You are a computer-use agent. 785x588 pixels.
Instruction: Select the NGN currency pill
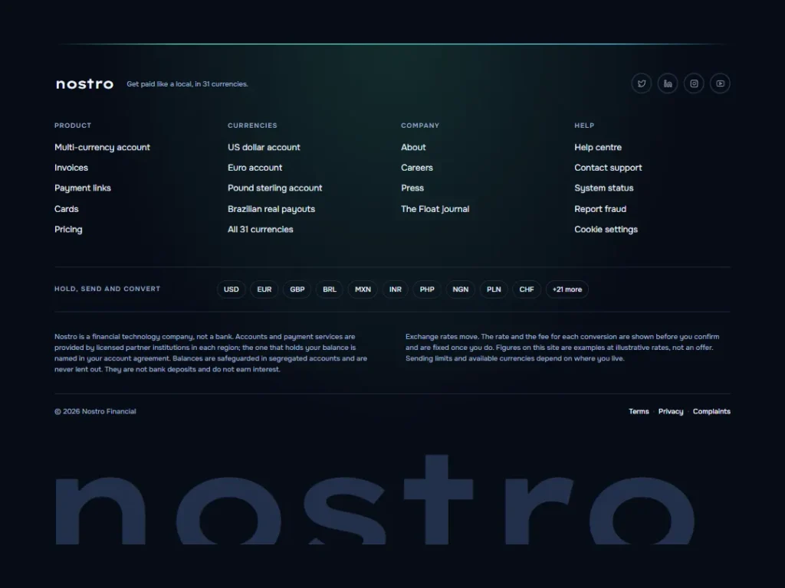click(461, 289)
